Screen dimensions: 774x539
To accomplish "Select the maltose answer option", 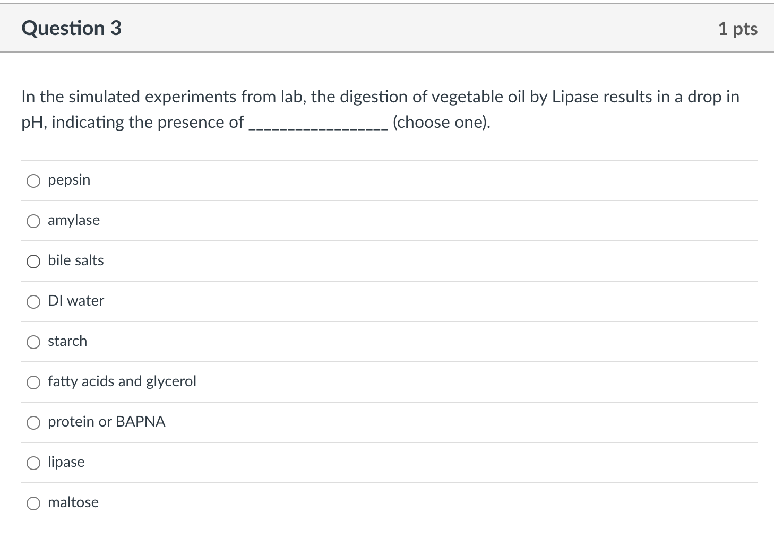I will [x=33, y=503].
